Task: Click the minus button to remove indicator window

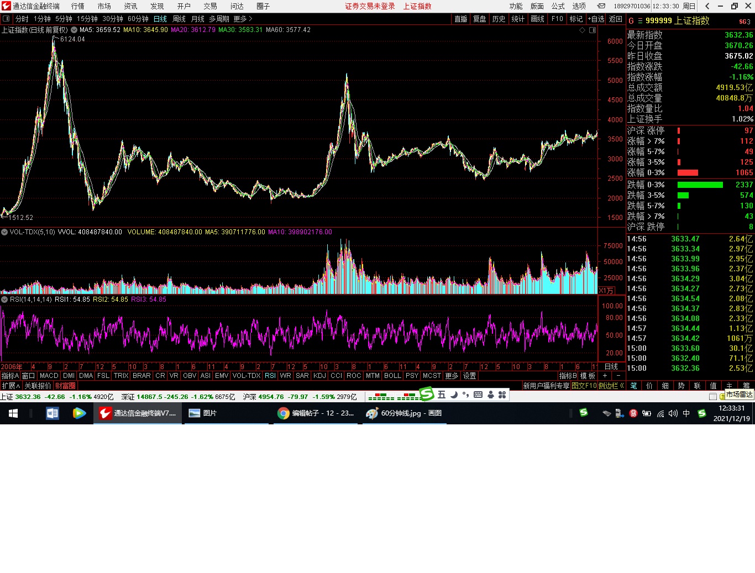Action: pyautogui.click(x=618, y=376)
